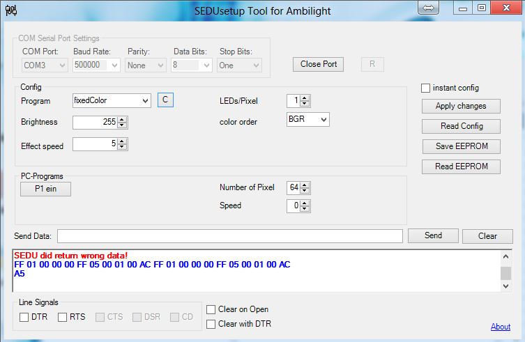
Task: Maximize the SEDUsetup window
Action: 482,8
